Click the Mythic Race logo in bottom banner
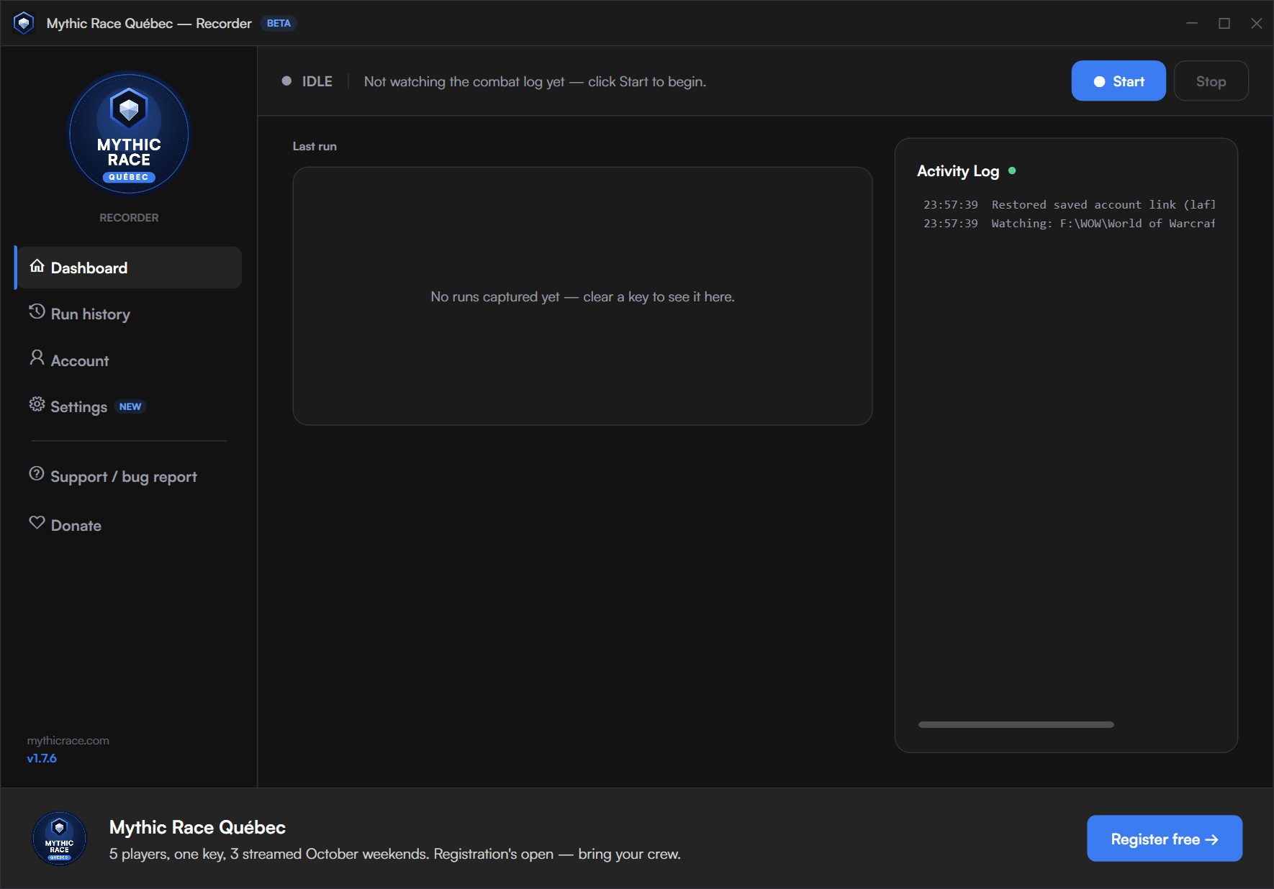This screenshot has height=889, width=1274. click(59, 839)
